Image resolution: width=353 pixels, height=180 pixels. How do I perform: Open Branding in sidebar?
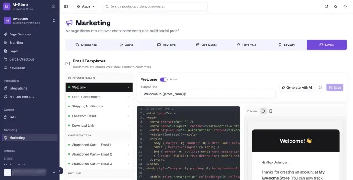[x=30, y=43]
